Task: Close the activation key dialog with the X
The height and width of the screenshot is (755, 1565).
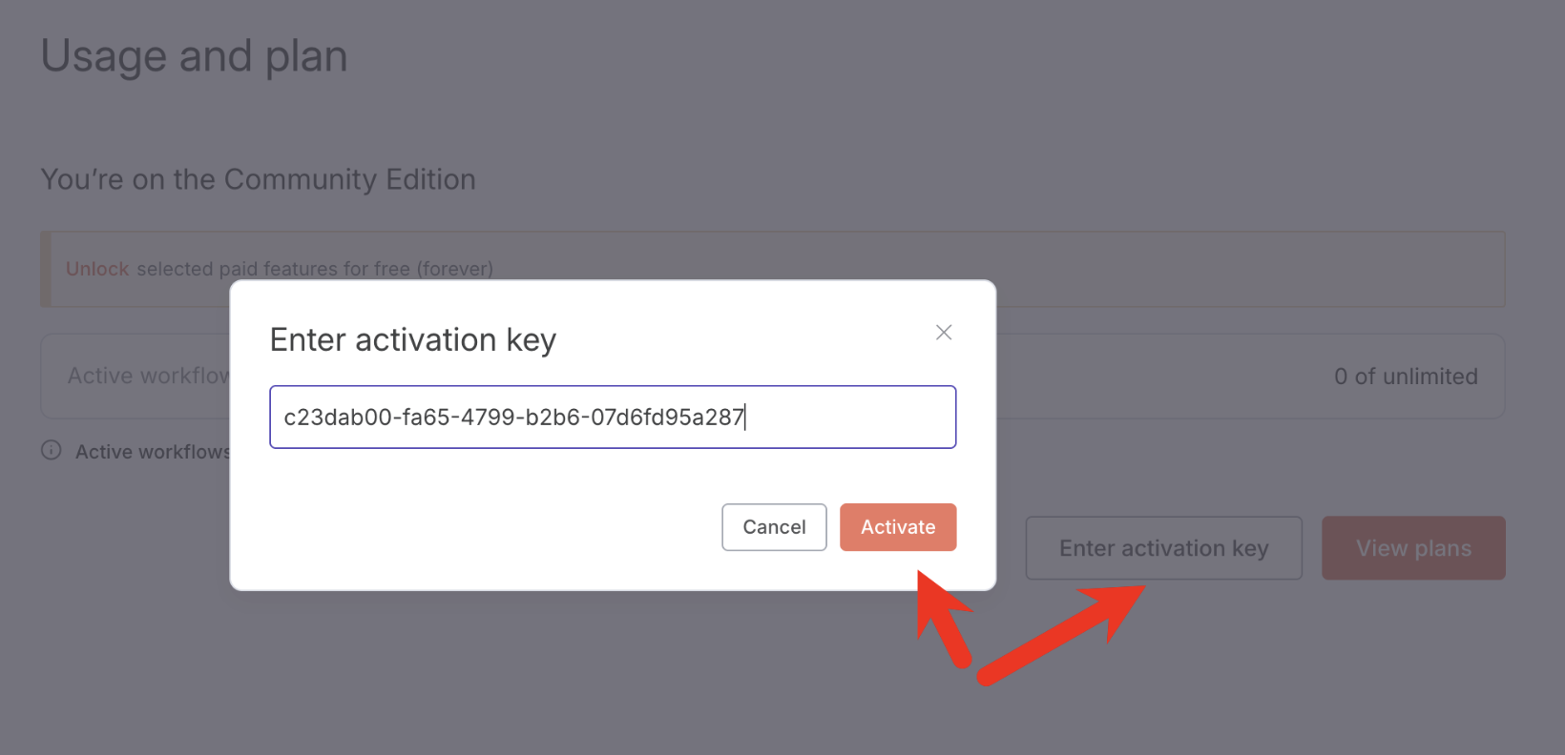Action: [x=944, y=333]
